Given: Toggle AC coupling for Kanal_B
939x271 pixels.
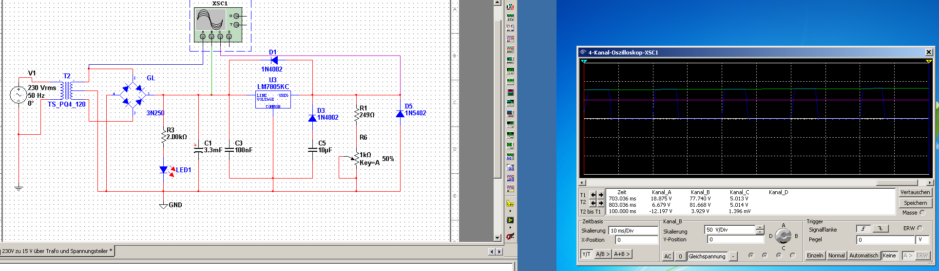Looking at the screenshot, I should point(668,256).
